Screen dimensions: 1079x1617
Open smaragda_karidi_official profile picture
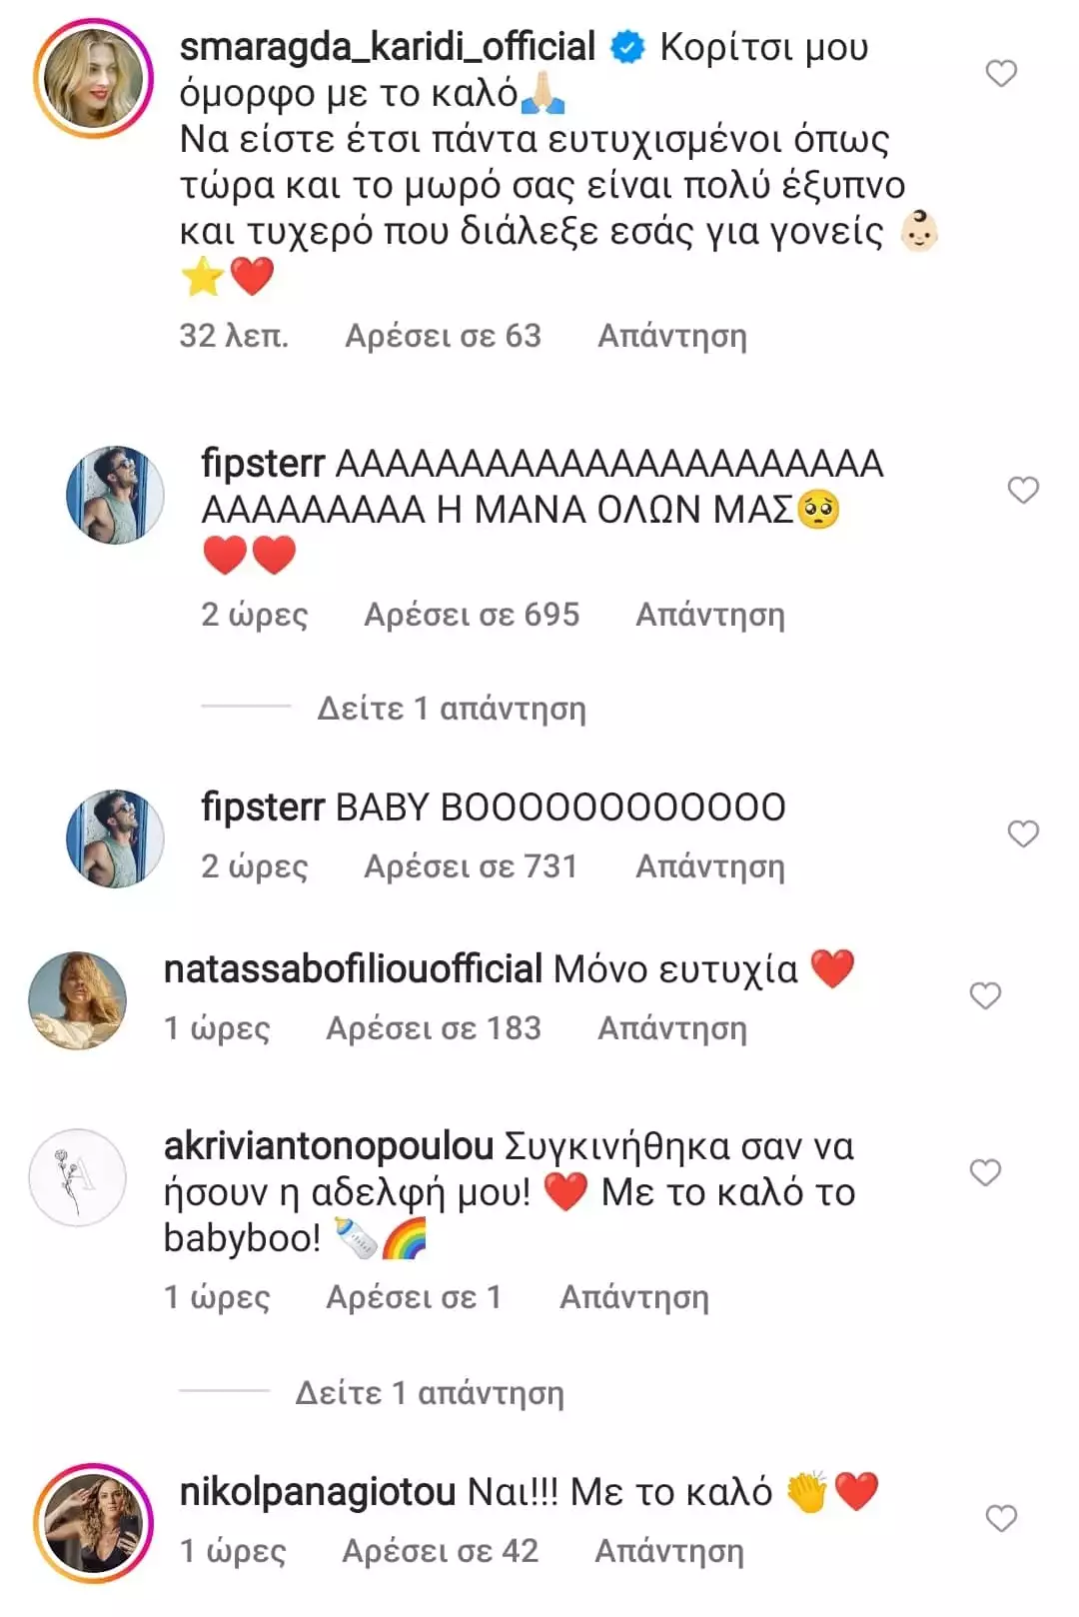[93, 78]
